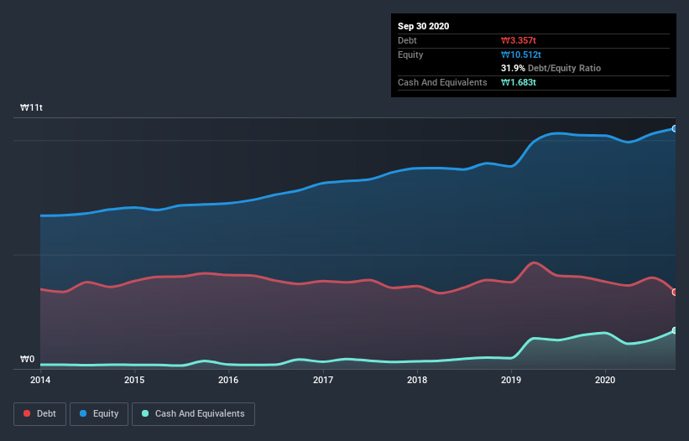Toggle the Debt series legend button
The image size is (689, 441).
pyautogui.click(x=40, y=414)
